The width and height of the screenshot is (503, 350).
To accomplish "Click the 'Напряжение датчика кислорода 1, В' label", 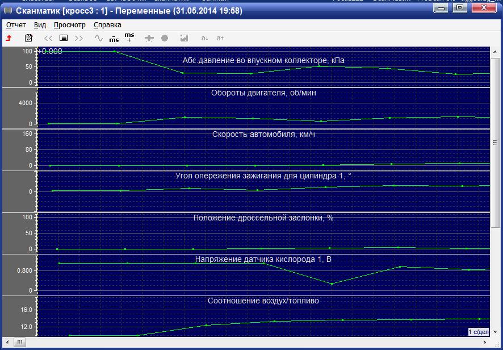I will pos(263,259).
